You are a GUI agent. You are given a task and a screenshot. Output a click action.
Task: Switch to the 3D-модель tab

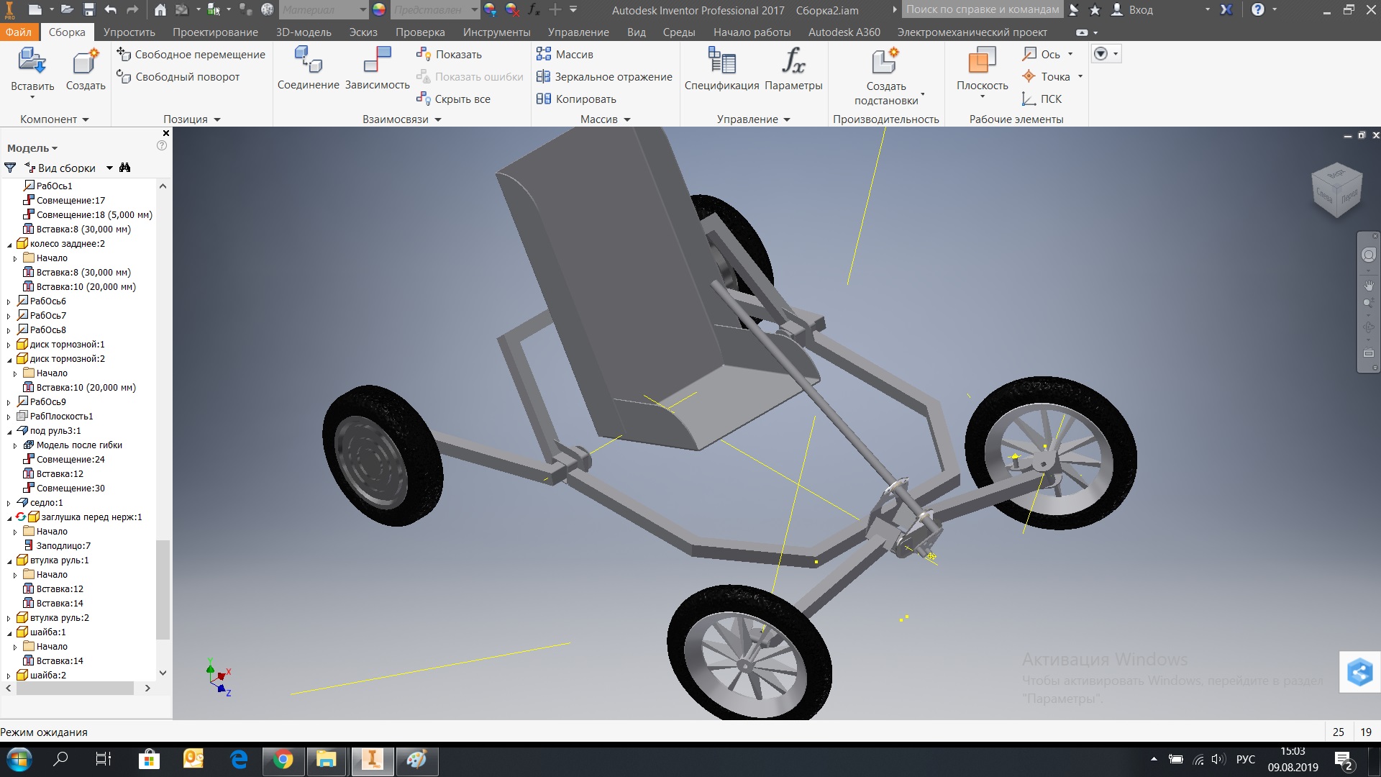304,32
